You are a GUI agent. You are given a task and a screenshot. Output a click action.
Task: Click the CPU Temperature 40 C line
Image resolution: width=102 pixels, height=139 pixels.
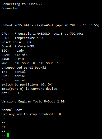(x=23, y=38)
